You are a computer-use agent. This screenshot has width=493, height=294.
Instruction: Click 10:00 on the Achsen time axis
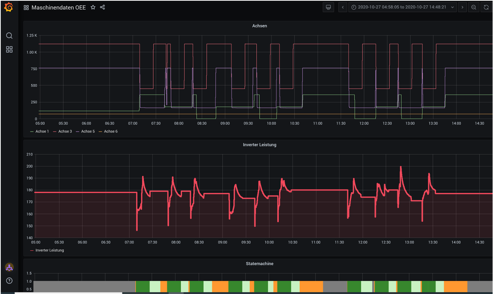[x=271, y=123]
